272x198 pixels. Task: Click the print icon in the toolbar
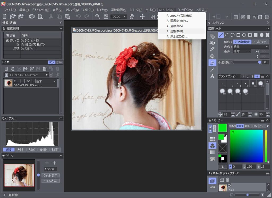32,16
